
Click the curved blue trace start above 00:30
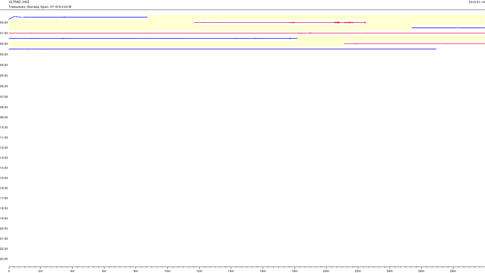click(16, 17)
